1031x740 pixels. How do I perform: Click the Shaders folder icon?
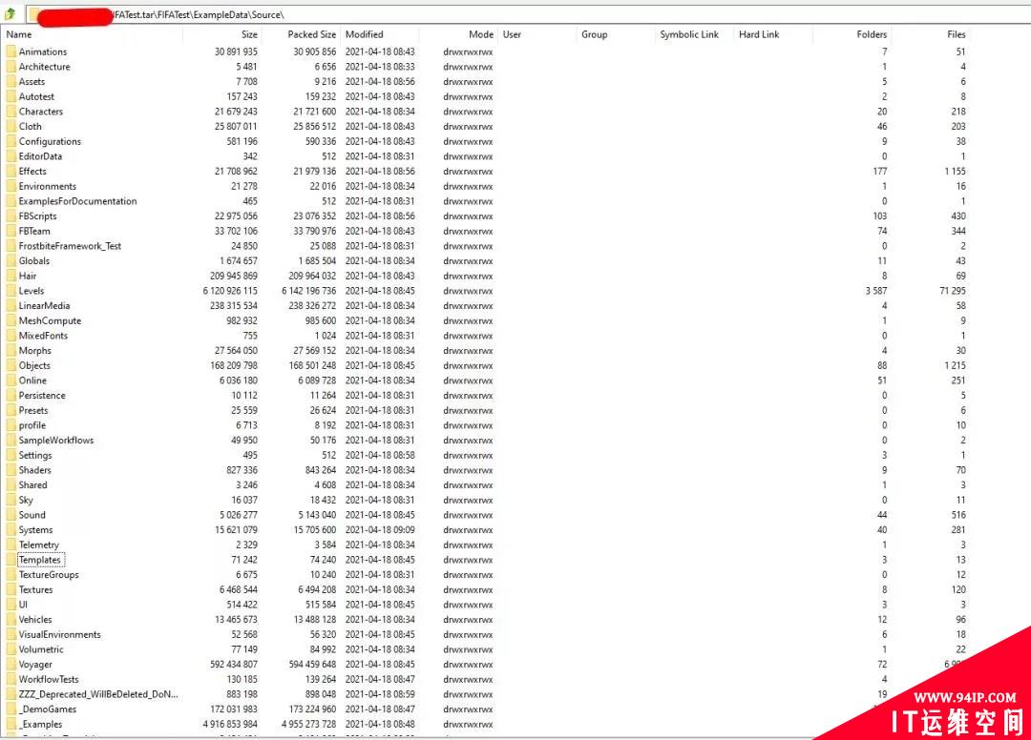pyautogui.click(x=11, y=470)
